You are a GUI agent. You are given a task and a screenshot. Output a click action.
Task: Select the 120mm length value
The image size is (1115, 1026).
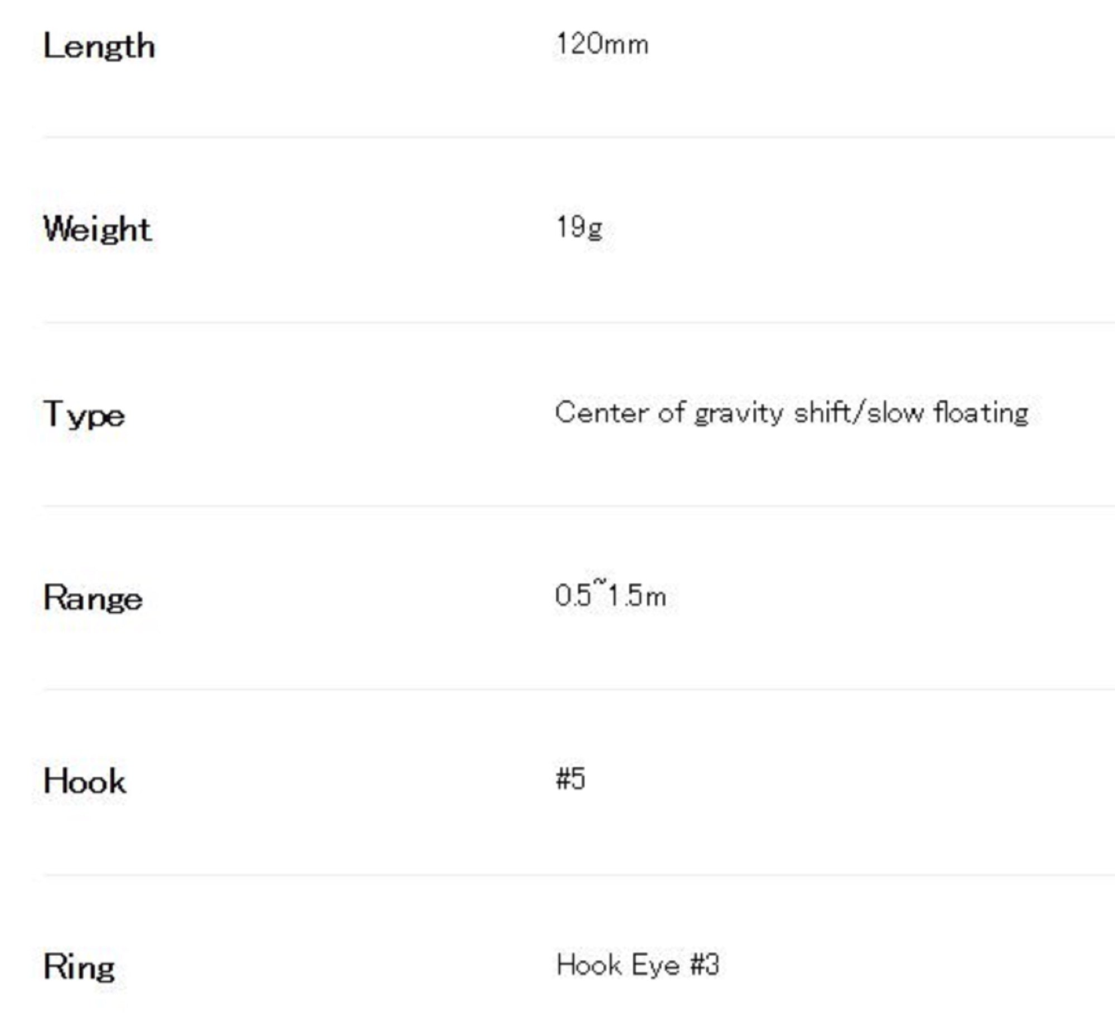(602, 44)
